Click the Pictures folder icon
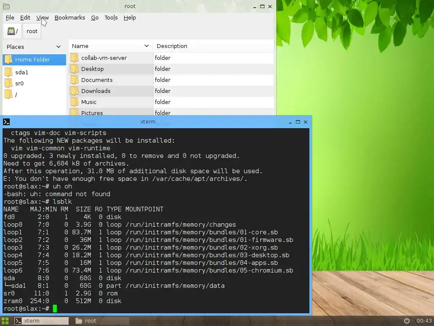Image resolution: width=434 pixels, height=326 pixels. (x=75, y=112)
